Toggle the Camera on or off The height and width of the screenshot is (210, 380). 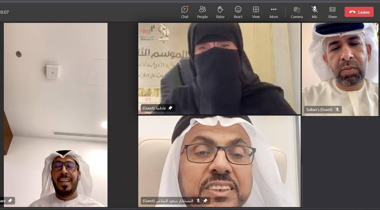pyautogui.click(x=297, y=12)
